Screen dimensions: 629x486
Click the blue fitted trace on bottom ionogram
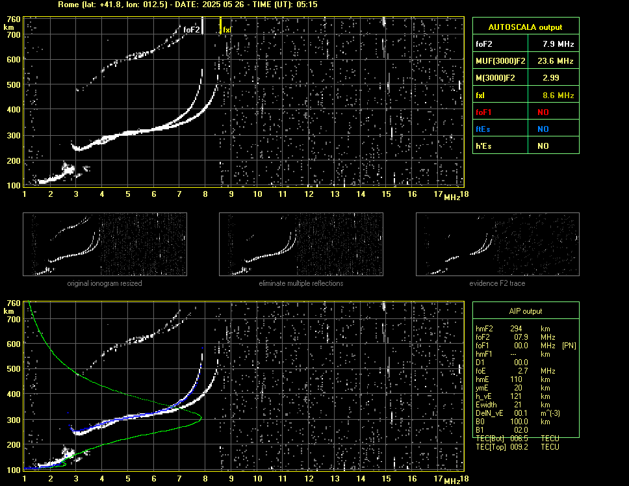pyautogui.click(x=140, y=415)
